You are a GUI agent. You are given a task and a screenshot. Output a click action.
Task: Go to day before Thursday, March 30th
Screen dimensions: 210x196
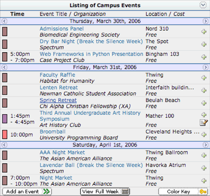click(x=4, y=21)
